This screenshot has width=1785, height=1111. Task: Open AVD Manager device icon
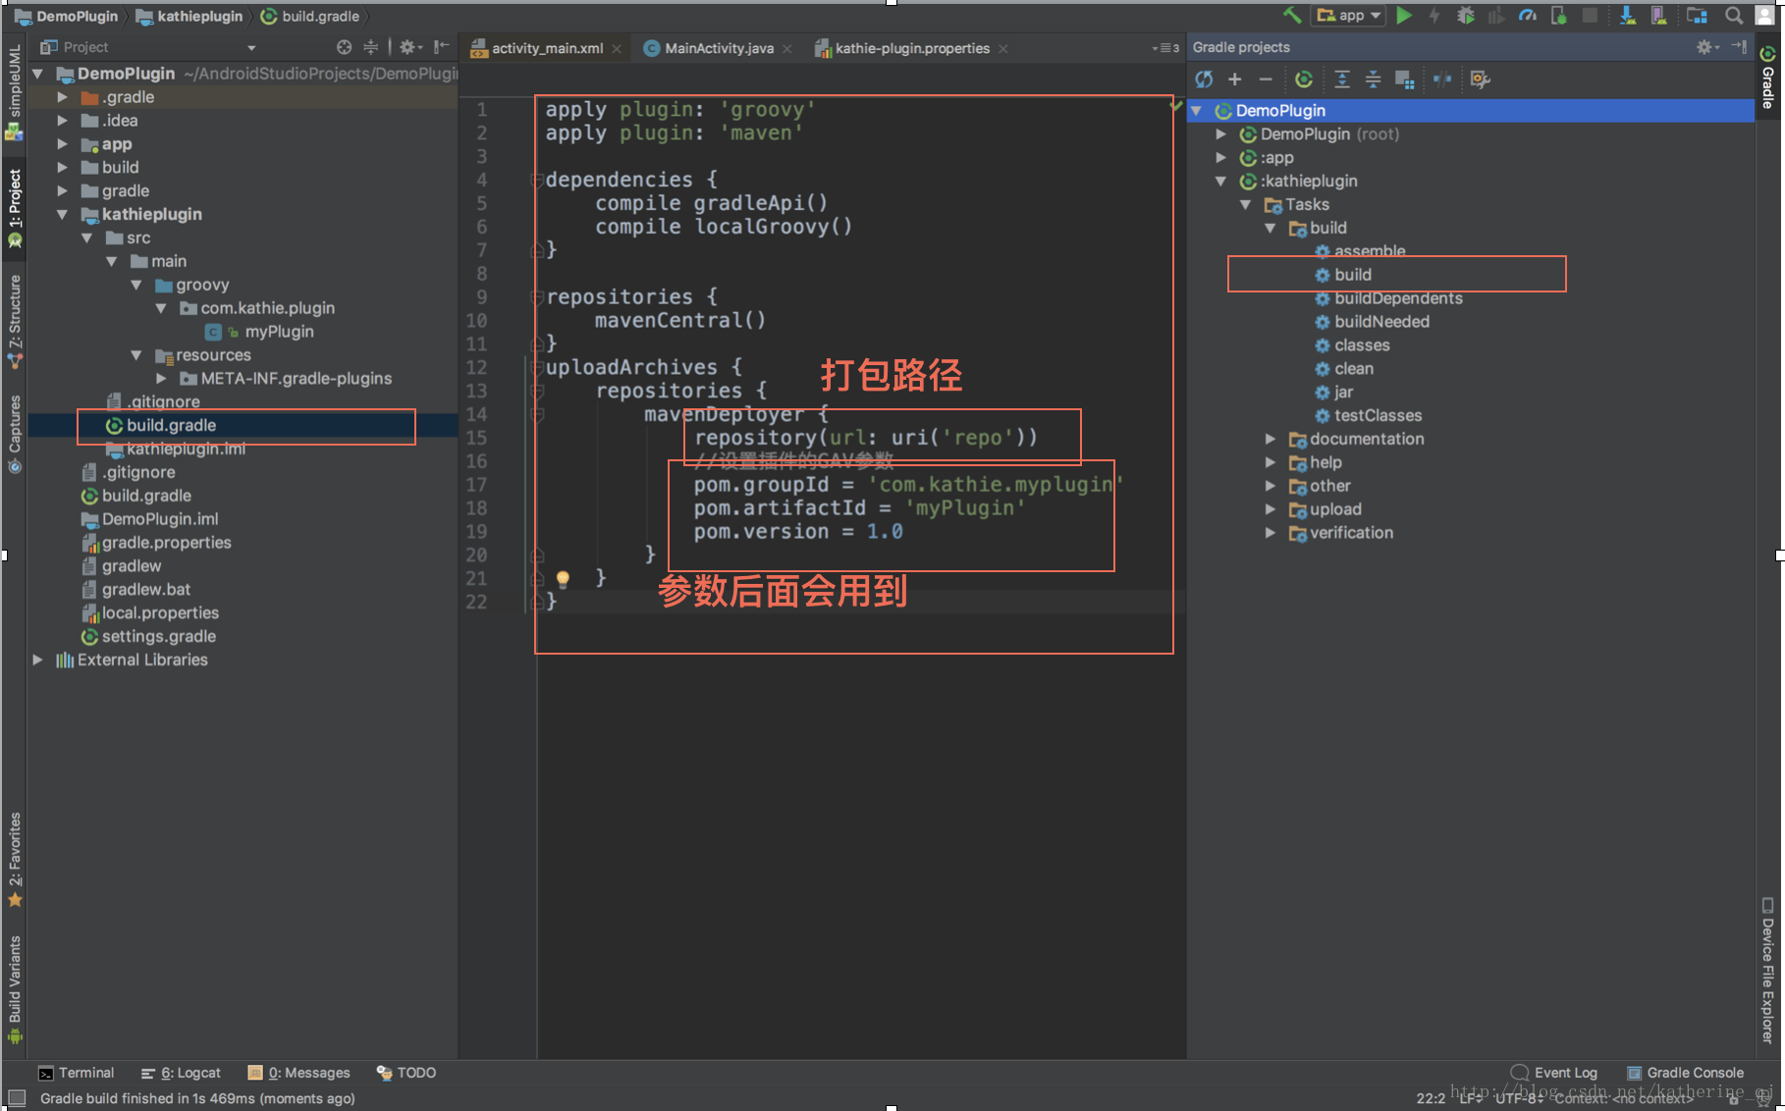click(x=1658, y=15)
